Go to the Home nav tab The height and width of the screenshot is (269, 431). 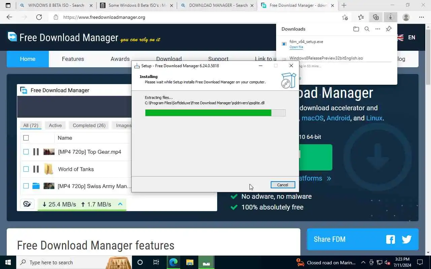[x=28, y=59]
